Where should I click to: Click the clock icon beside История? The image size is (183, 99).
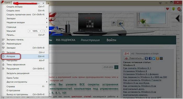point(3,56)
